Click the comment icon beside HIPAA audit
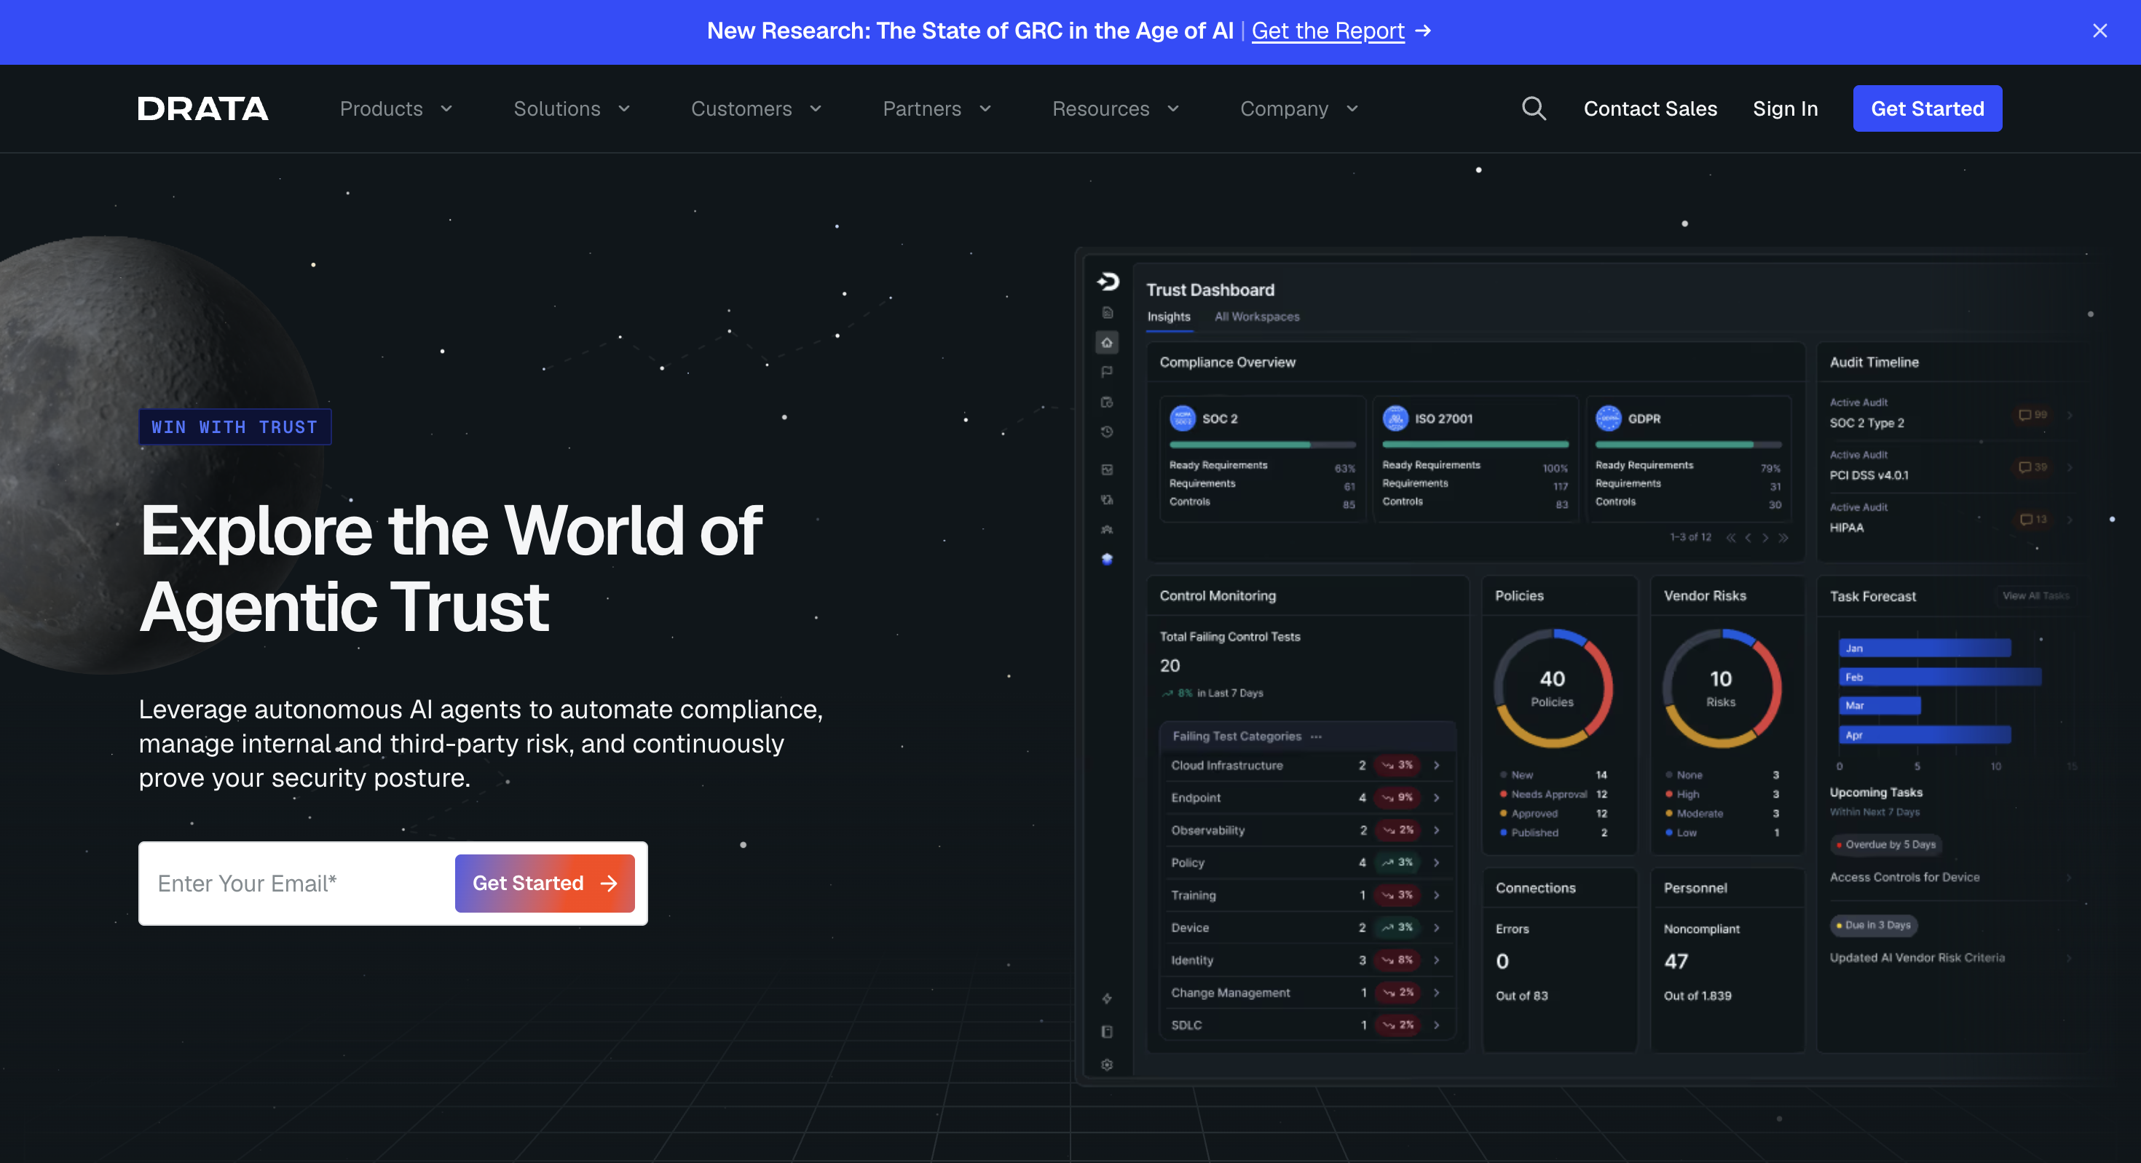 [2025, 519]
